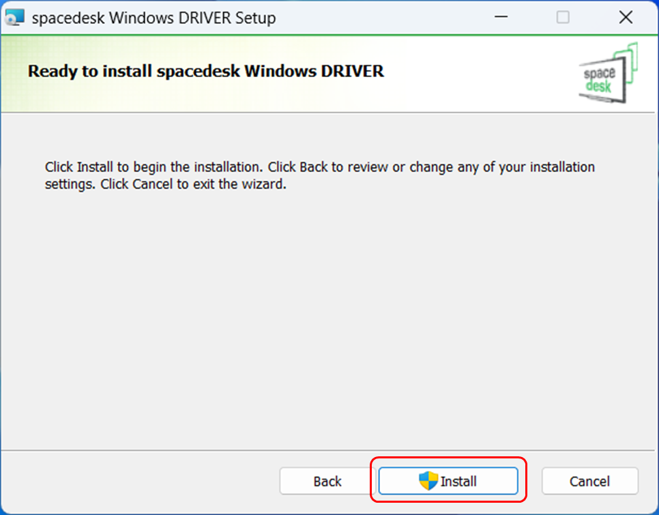Image resolution: width=659 pixels, height=515 pixels.
Task: Click the setup installer icon in title bar
Action: (15, 18)
